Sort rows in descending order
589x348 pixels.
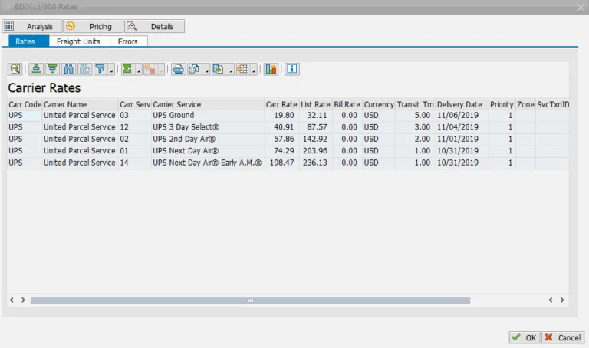coord(52,69)
